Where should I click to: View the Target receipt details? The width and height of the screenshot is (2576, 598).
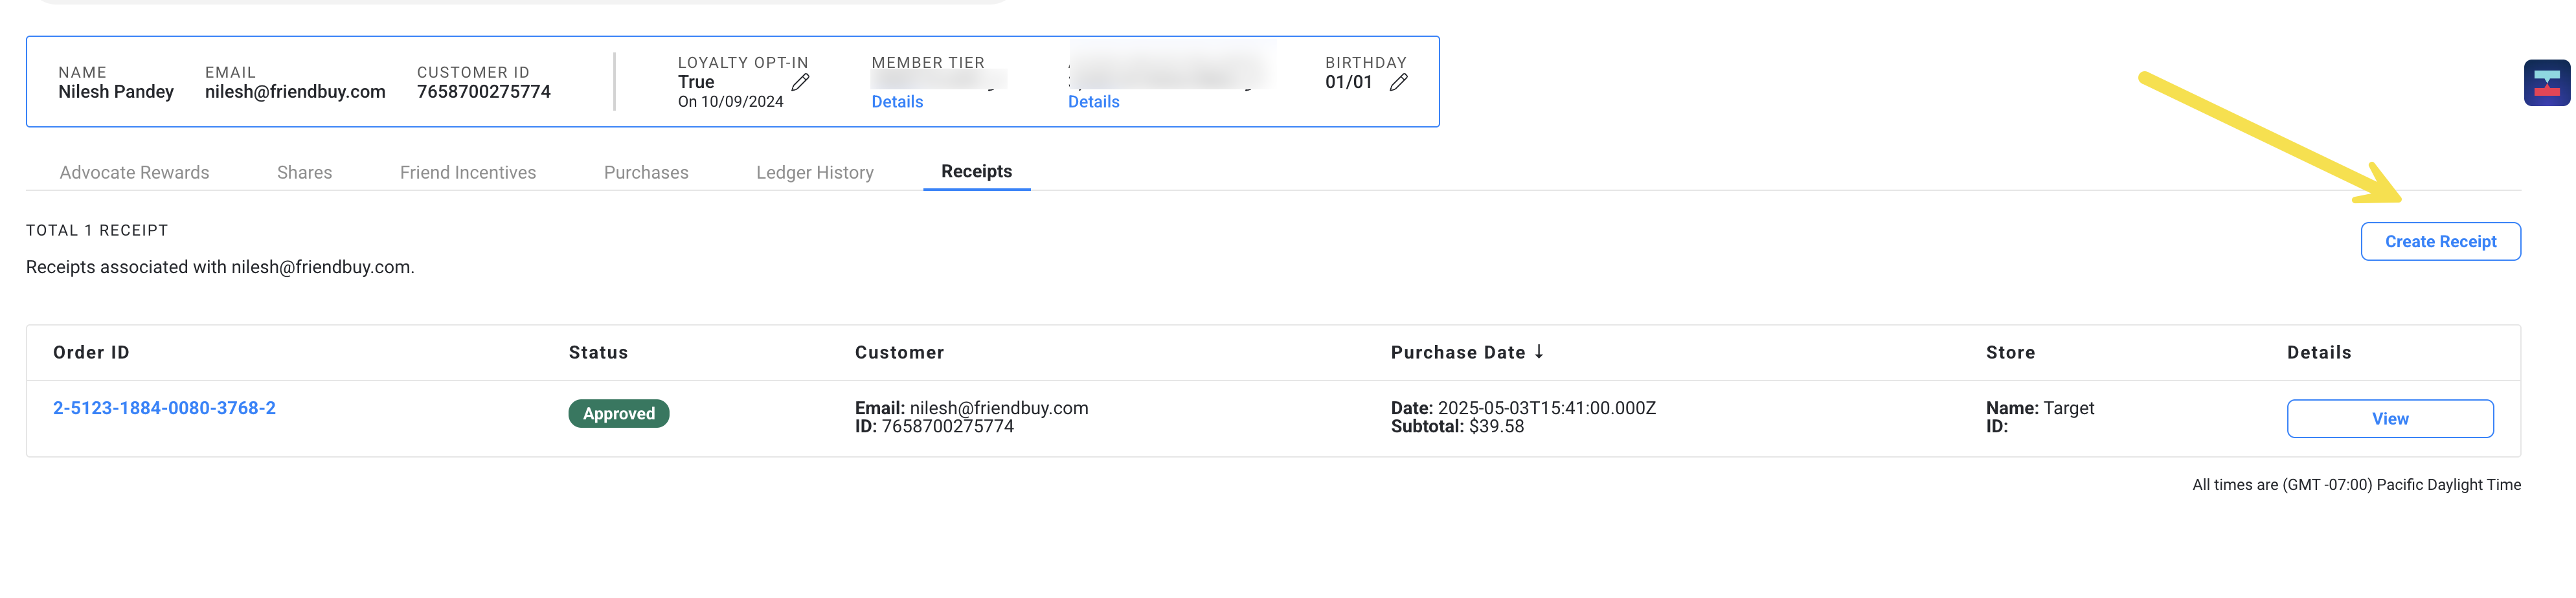(x=2390, y=418)
